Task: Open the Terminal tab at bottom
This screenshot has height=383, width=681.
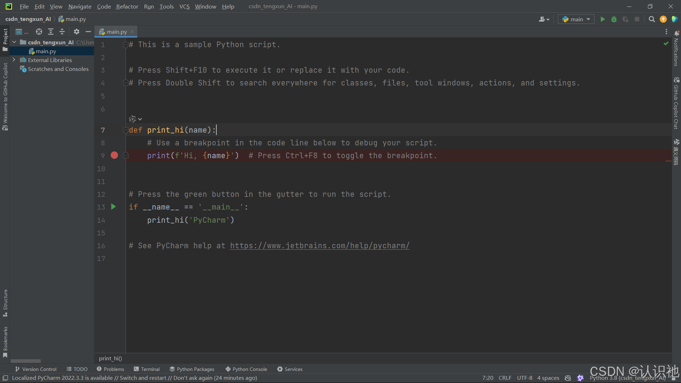Action: (147, 369)
